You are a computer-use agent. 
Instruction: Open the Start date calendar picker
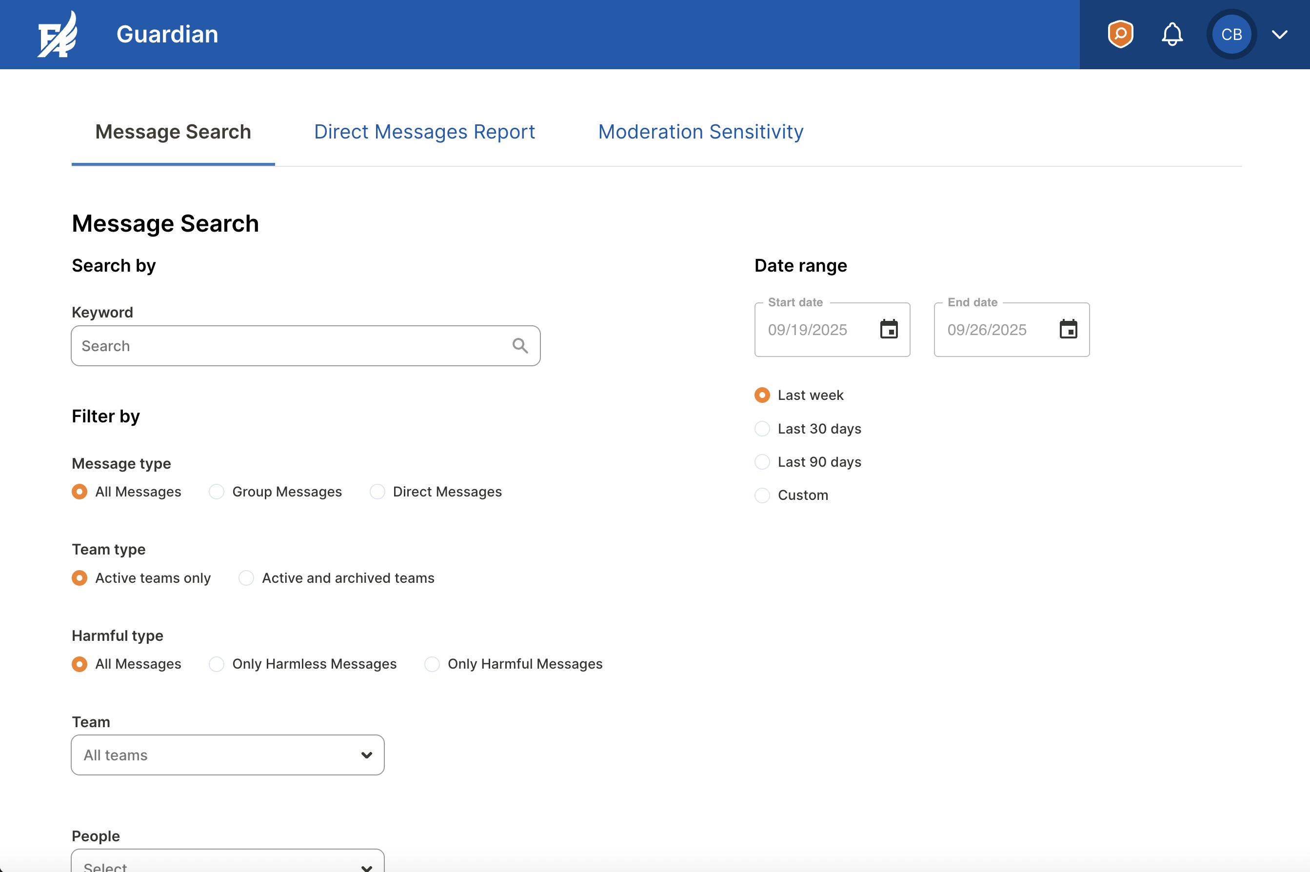889,329
